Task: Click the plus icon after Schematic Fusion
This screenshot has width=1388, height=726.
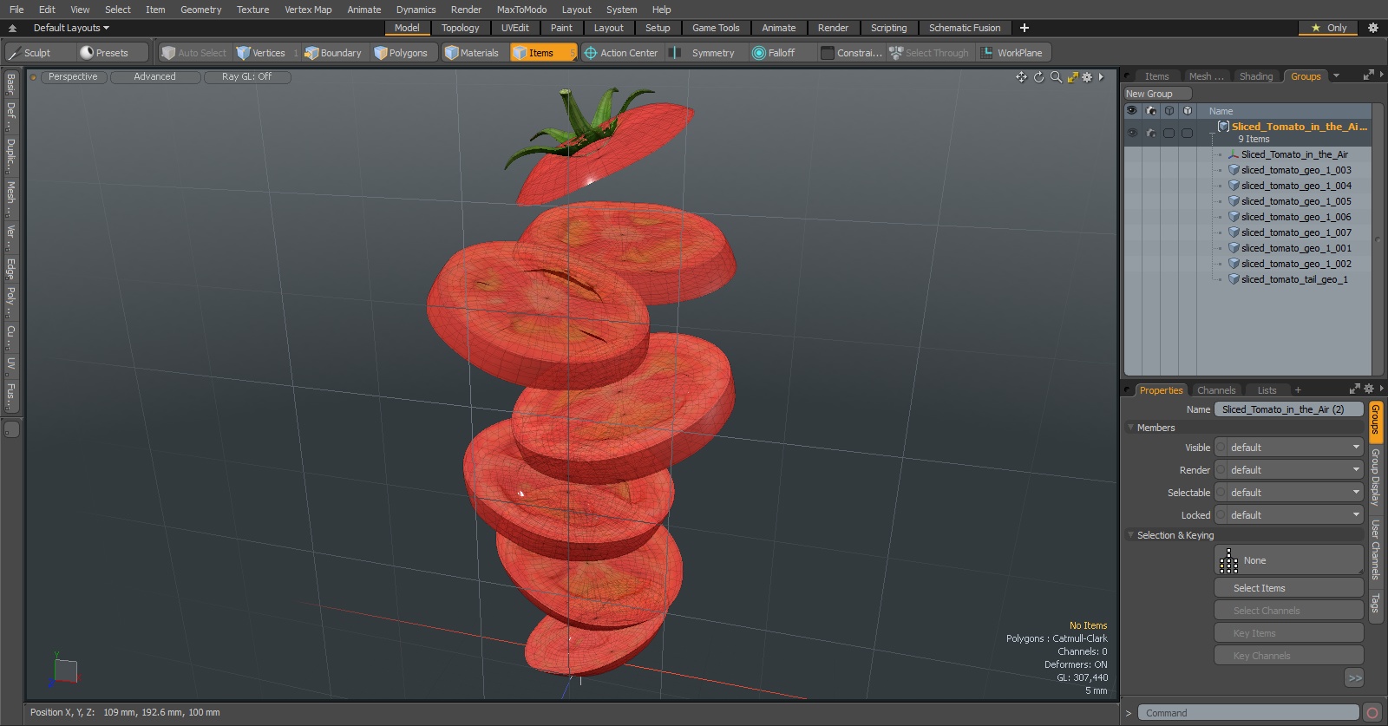Action: 1025,28
